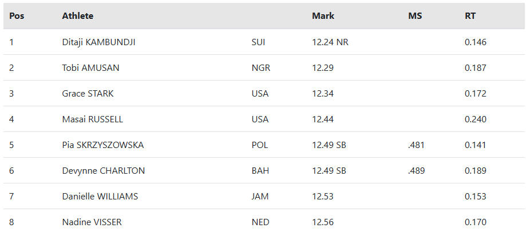The image size is (526, 236).
Task: Sort by the Mark column header
Action: click(323, 16)
